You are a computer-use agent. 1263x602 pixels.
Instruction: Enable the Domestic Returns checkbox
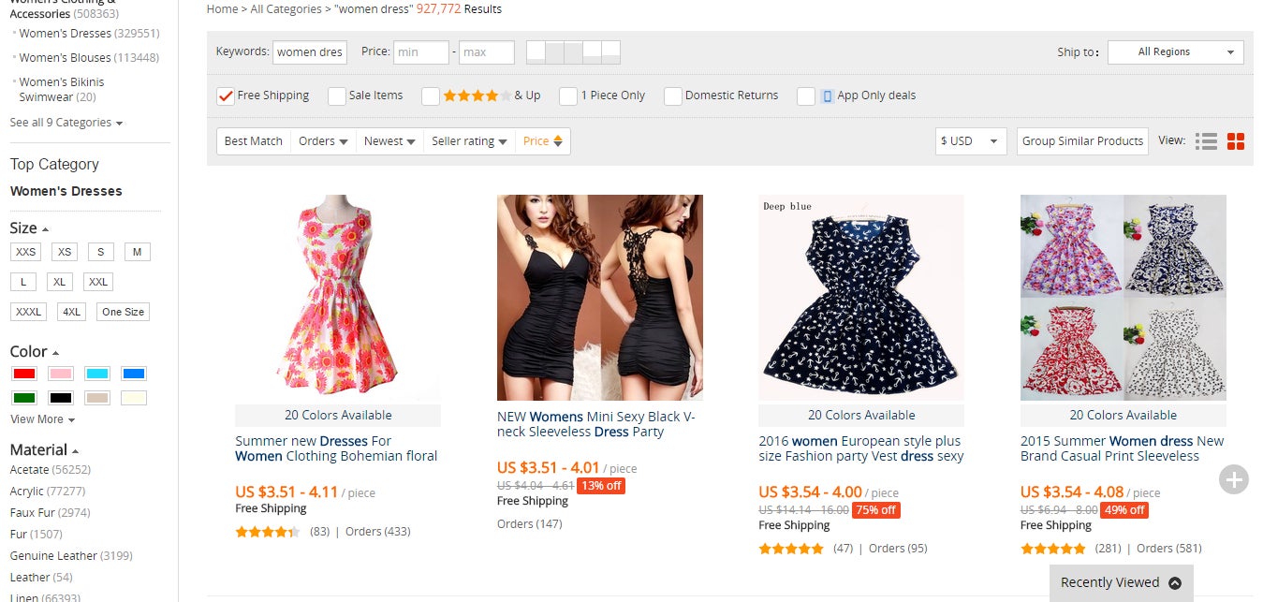coord(673,95)
